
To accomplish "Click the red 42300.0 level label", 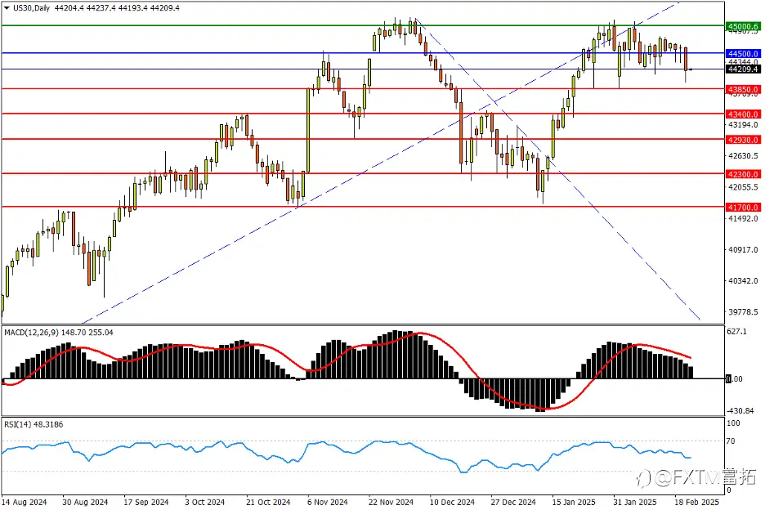I will [743, 174].
